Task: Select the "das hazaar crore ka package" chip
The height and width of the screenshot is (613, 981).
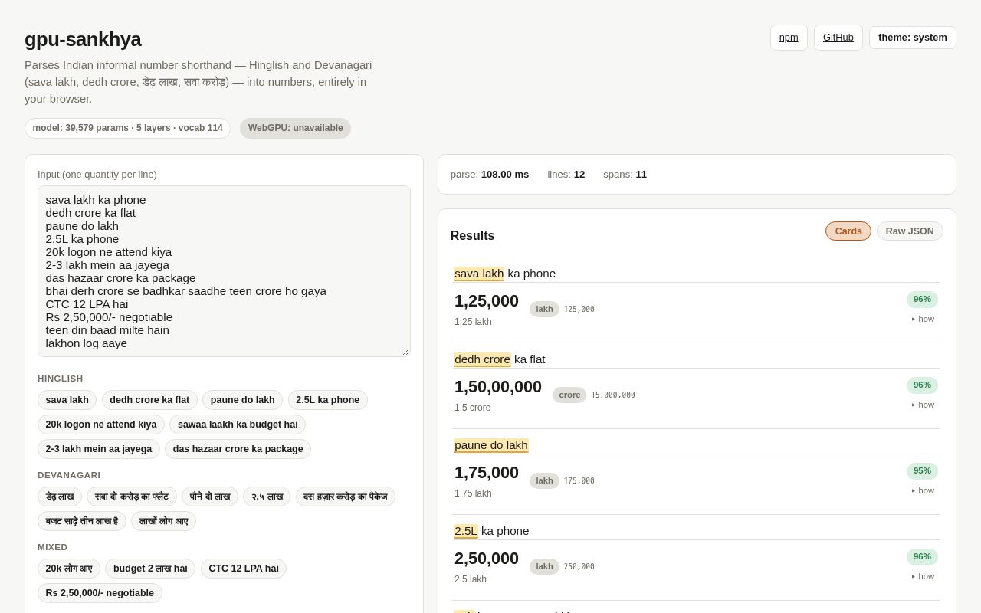Action: (x=238, y=449)
